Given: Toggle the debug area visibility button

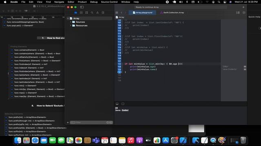Looking at the screenshot, I should tap(117, 104).
